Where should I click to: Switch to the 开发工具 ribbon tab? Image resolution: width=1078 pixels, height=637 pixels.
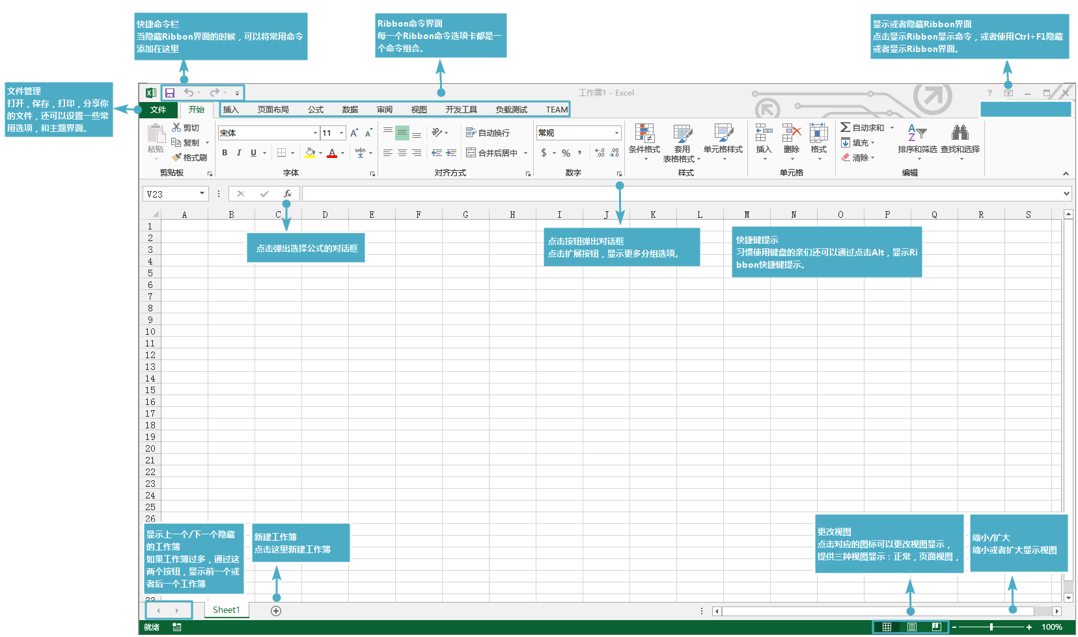[x=461, y=110]
